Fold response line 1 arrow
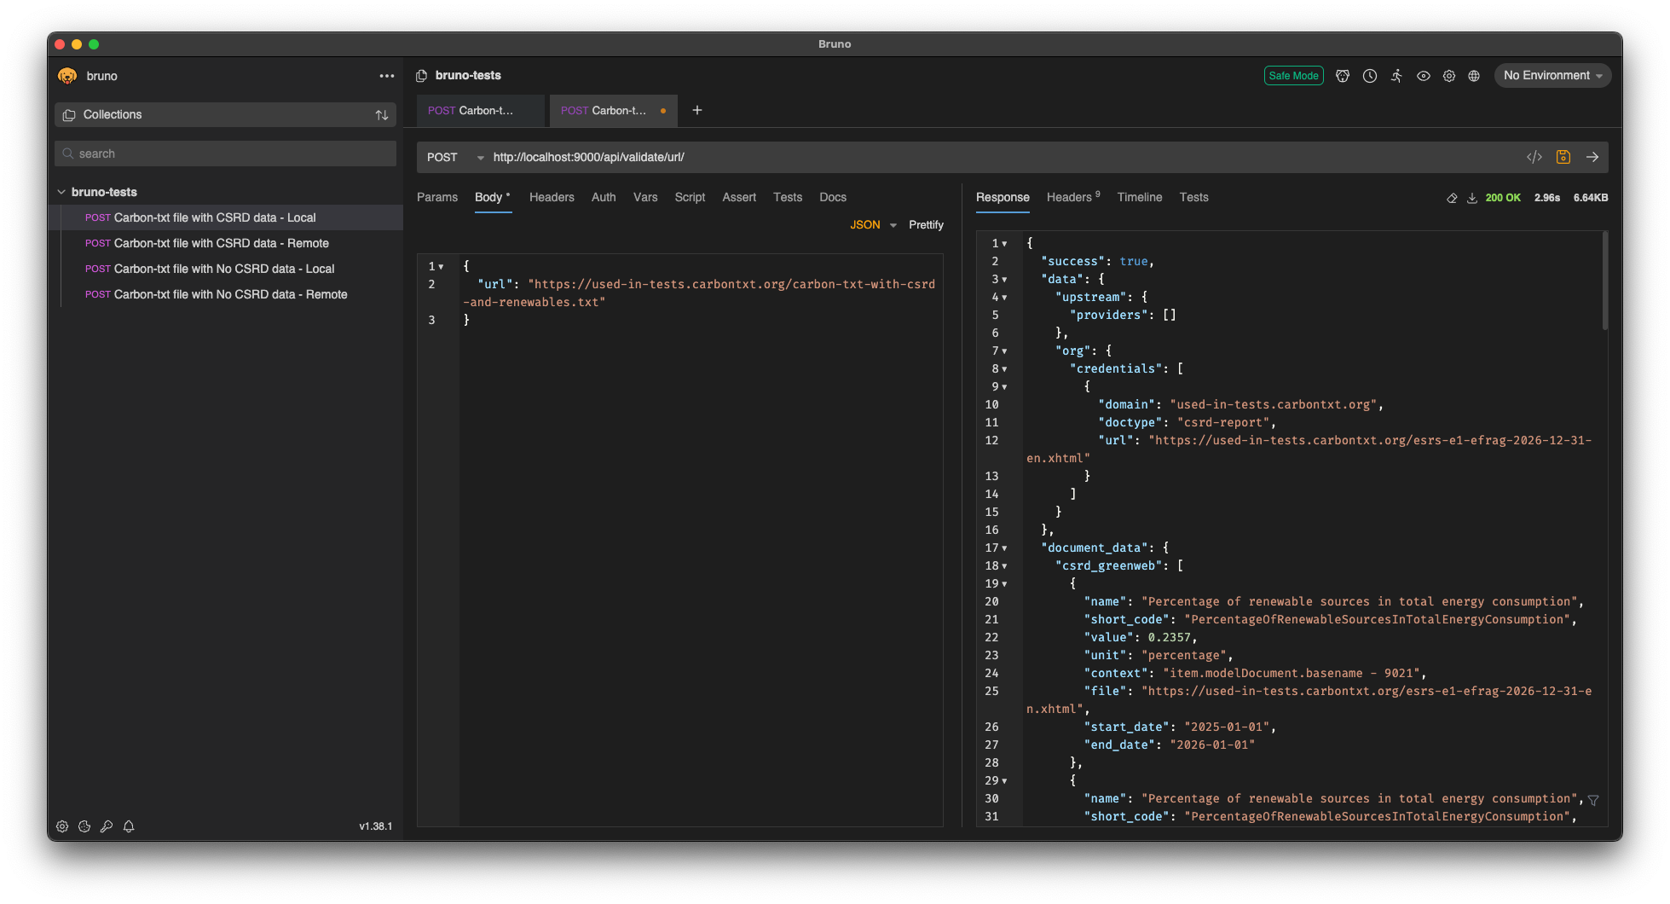 pyautogui.click(x=1005, y=244)
